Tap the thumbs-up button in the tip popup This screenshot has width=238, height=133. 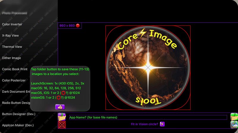tap(60, 107)
